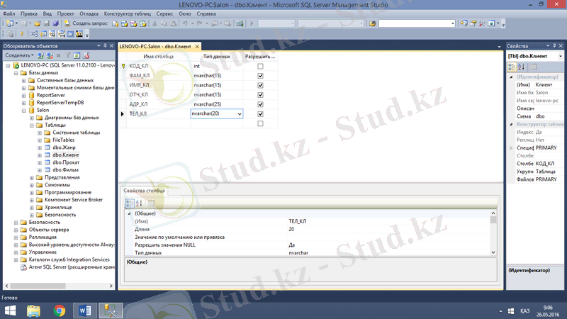The image size is (567, 319).
Task: Toggle allow nulls for АДР_КЛ
Action: pos(260,104)
